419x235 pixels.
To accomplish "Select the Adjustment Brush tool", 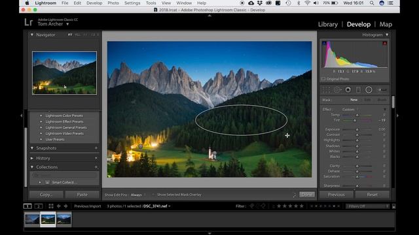I will (382, 90).
